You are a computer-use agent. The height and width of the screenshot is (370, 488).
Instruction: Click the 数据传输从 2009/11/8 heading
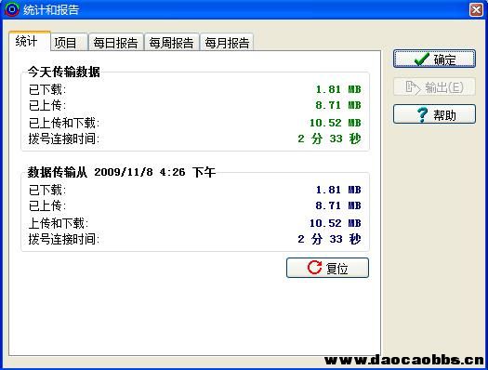pyautogui.click(x=122, y=172)
